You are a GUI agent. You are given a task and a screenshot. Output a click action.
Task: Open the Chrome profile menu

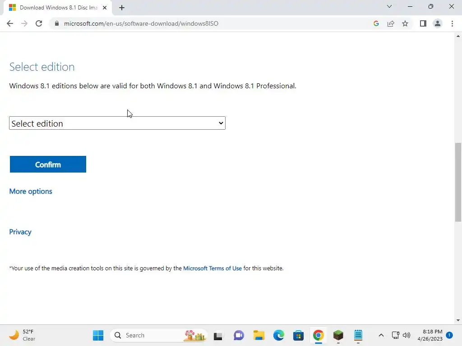coord(438,23)
